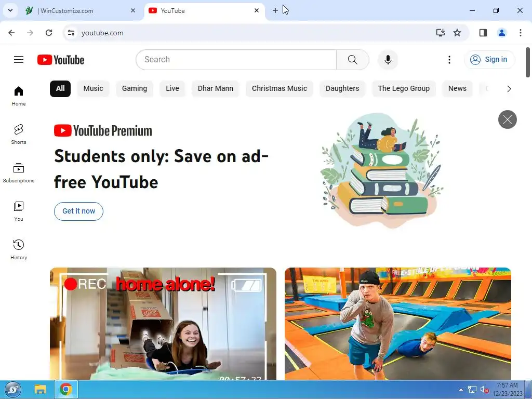Open the tab search dropdown arrow
This screenshot has width=532, height=399.
tap(10, 10)
